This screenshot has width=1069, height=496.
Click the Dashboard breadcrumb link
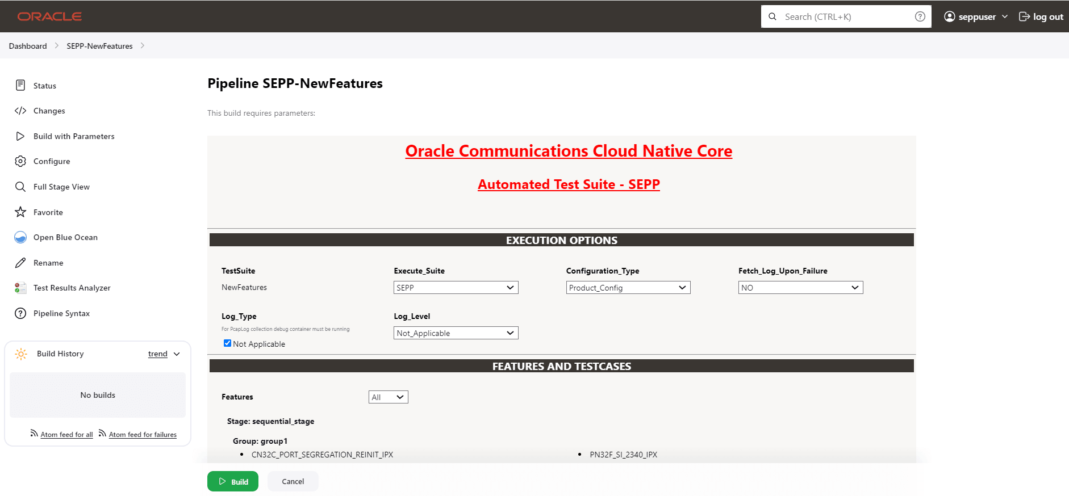click(28, 46)
